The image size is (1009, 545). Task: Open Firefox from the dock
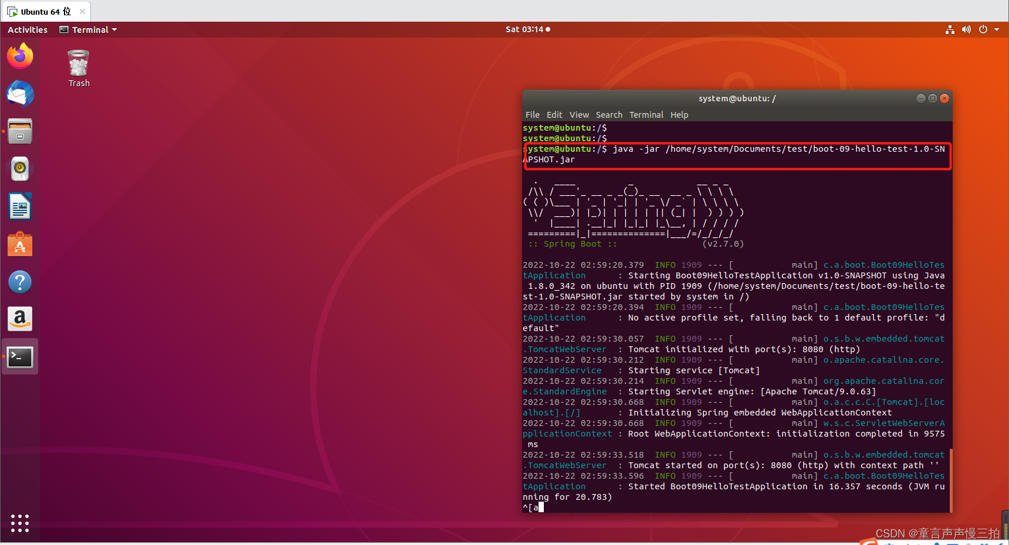tap(19, 56)
